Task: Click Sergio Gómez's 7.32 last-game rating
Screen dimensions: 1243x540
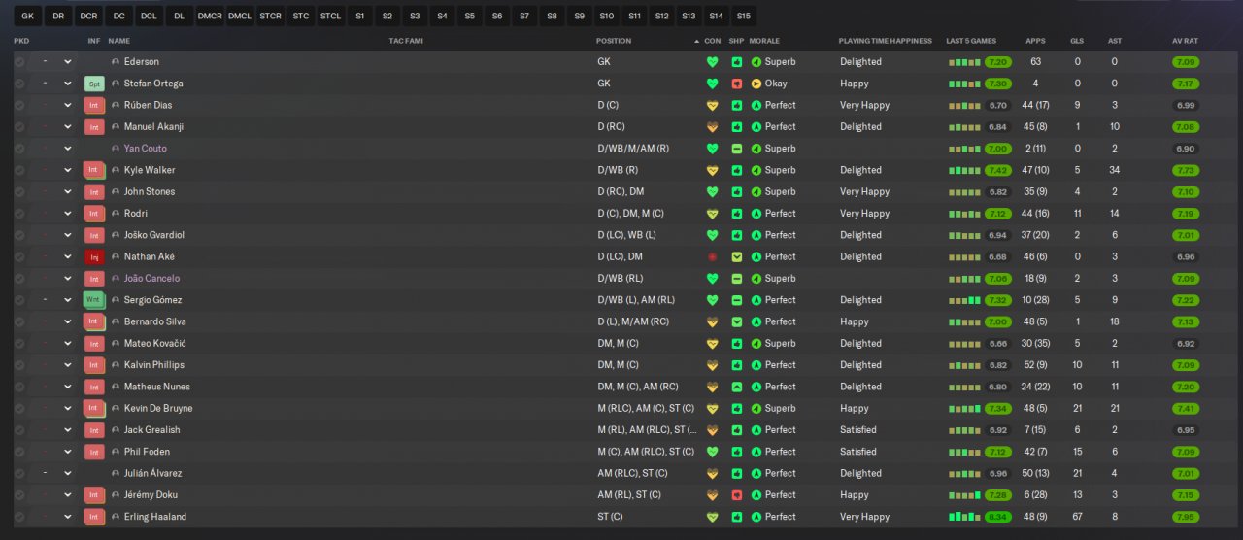Action: [x=997, y=300]
